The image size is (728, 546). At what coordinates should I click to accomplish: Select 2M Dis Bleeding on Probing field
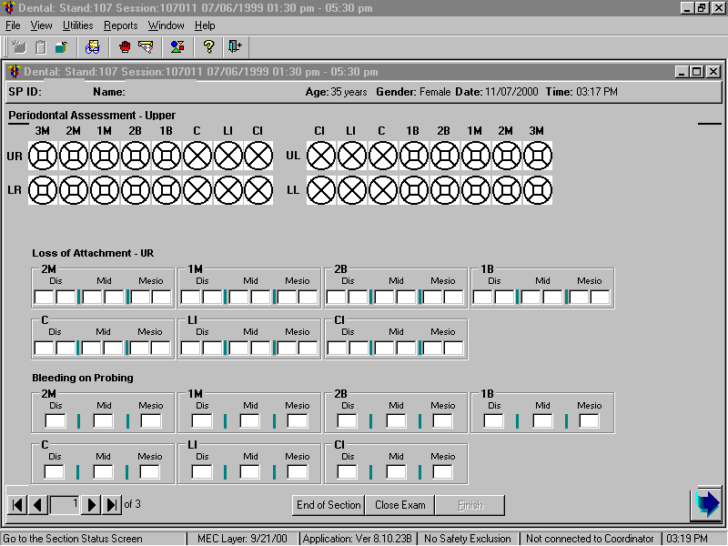click(56, 420)
